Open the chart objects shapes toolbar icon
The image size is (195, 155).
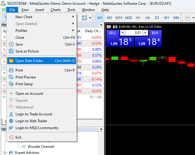pos(85,18)
